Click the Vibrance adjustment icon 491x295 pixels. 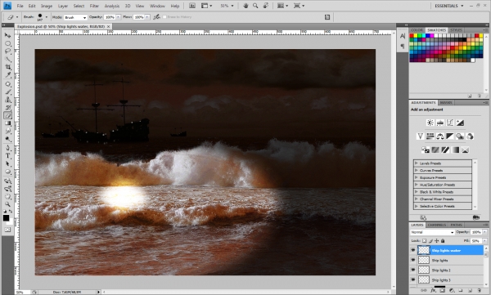click(x=421, y=136)
